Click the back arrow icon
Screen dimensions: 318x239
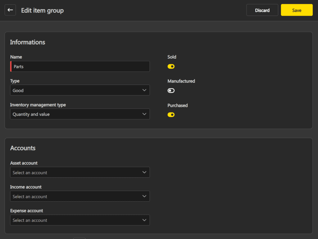click(x=10, y=10)
